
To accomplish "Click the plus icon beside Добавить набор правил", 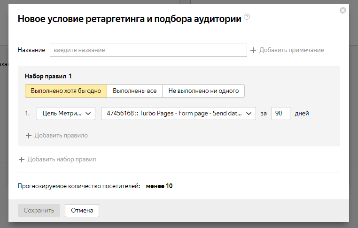I will point(22,160).
